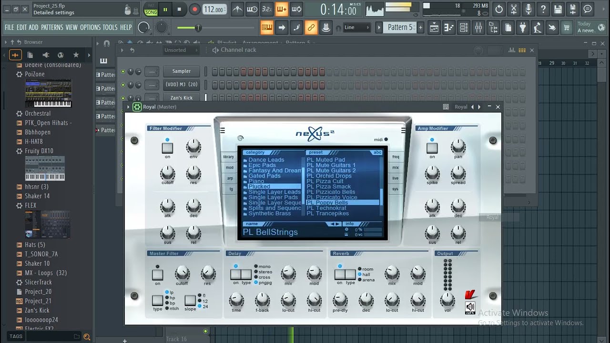Select the 12 slope option
610x343 pixels.
203,301
